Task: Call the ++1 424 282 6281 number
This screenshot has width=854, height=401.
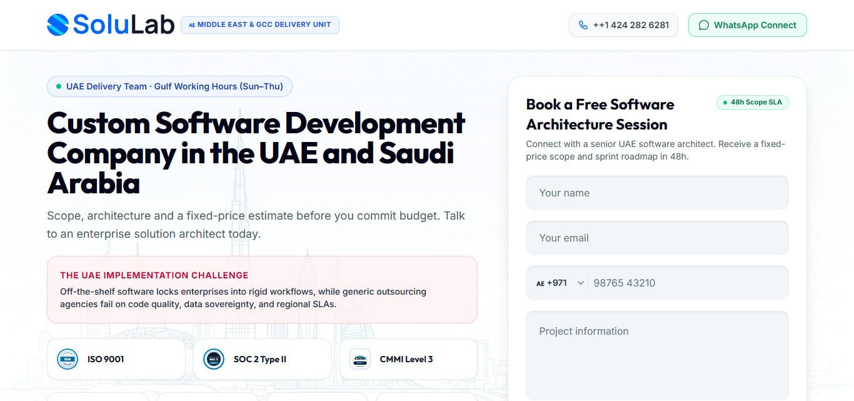Action: coord(623,25)
